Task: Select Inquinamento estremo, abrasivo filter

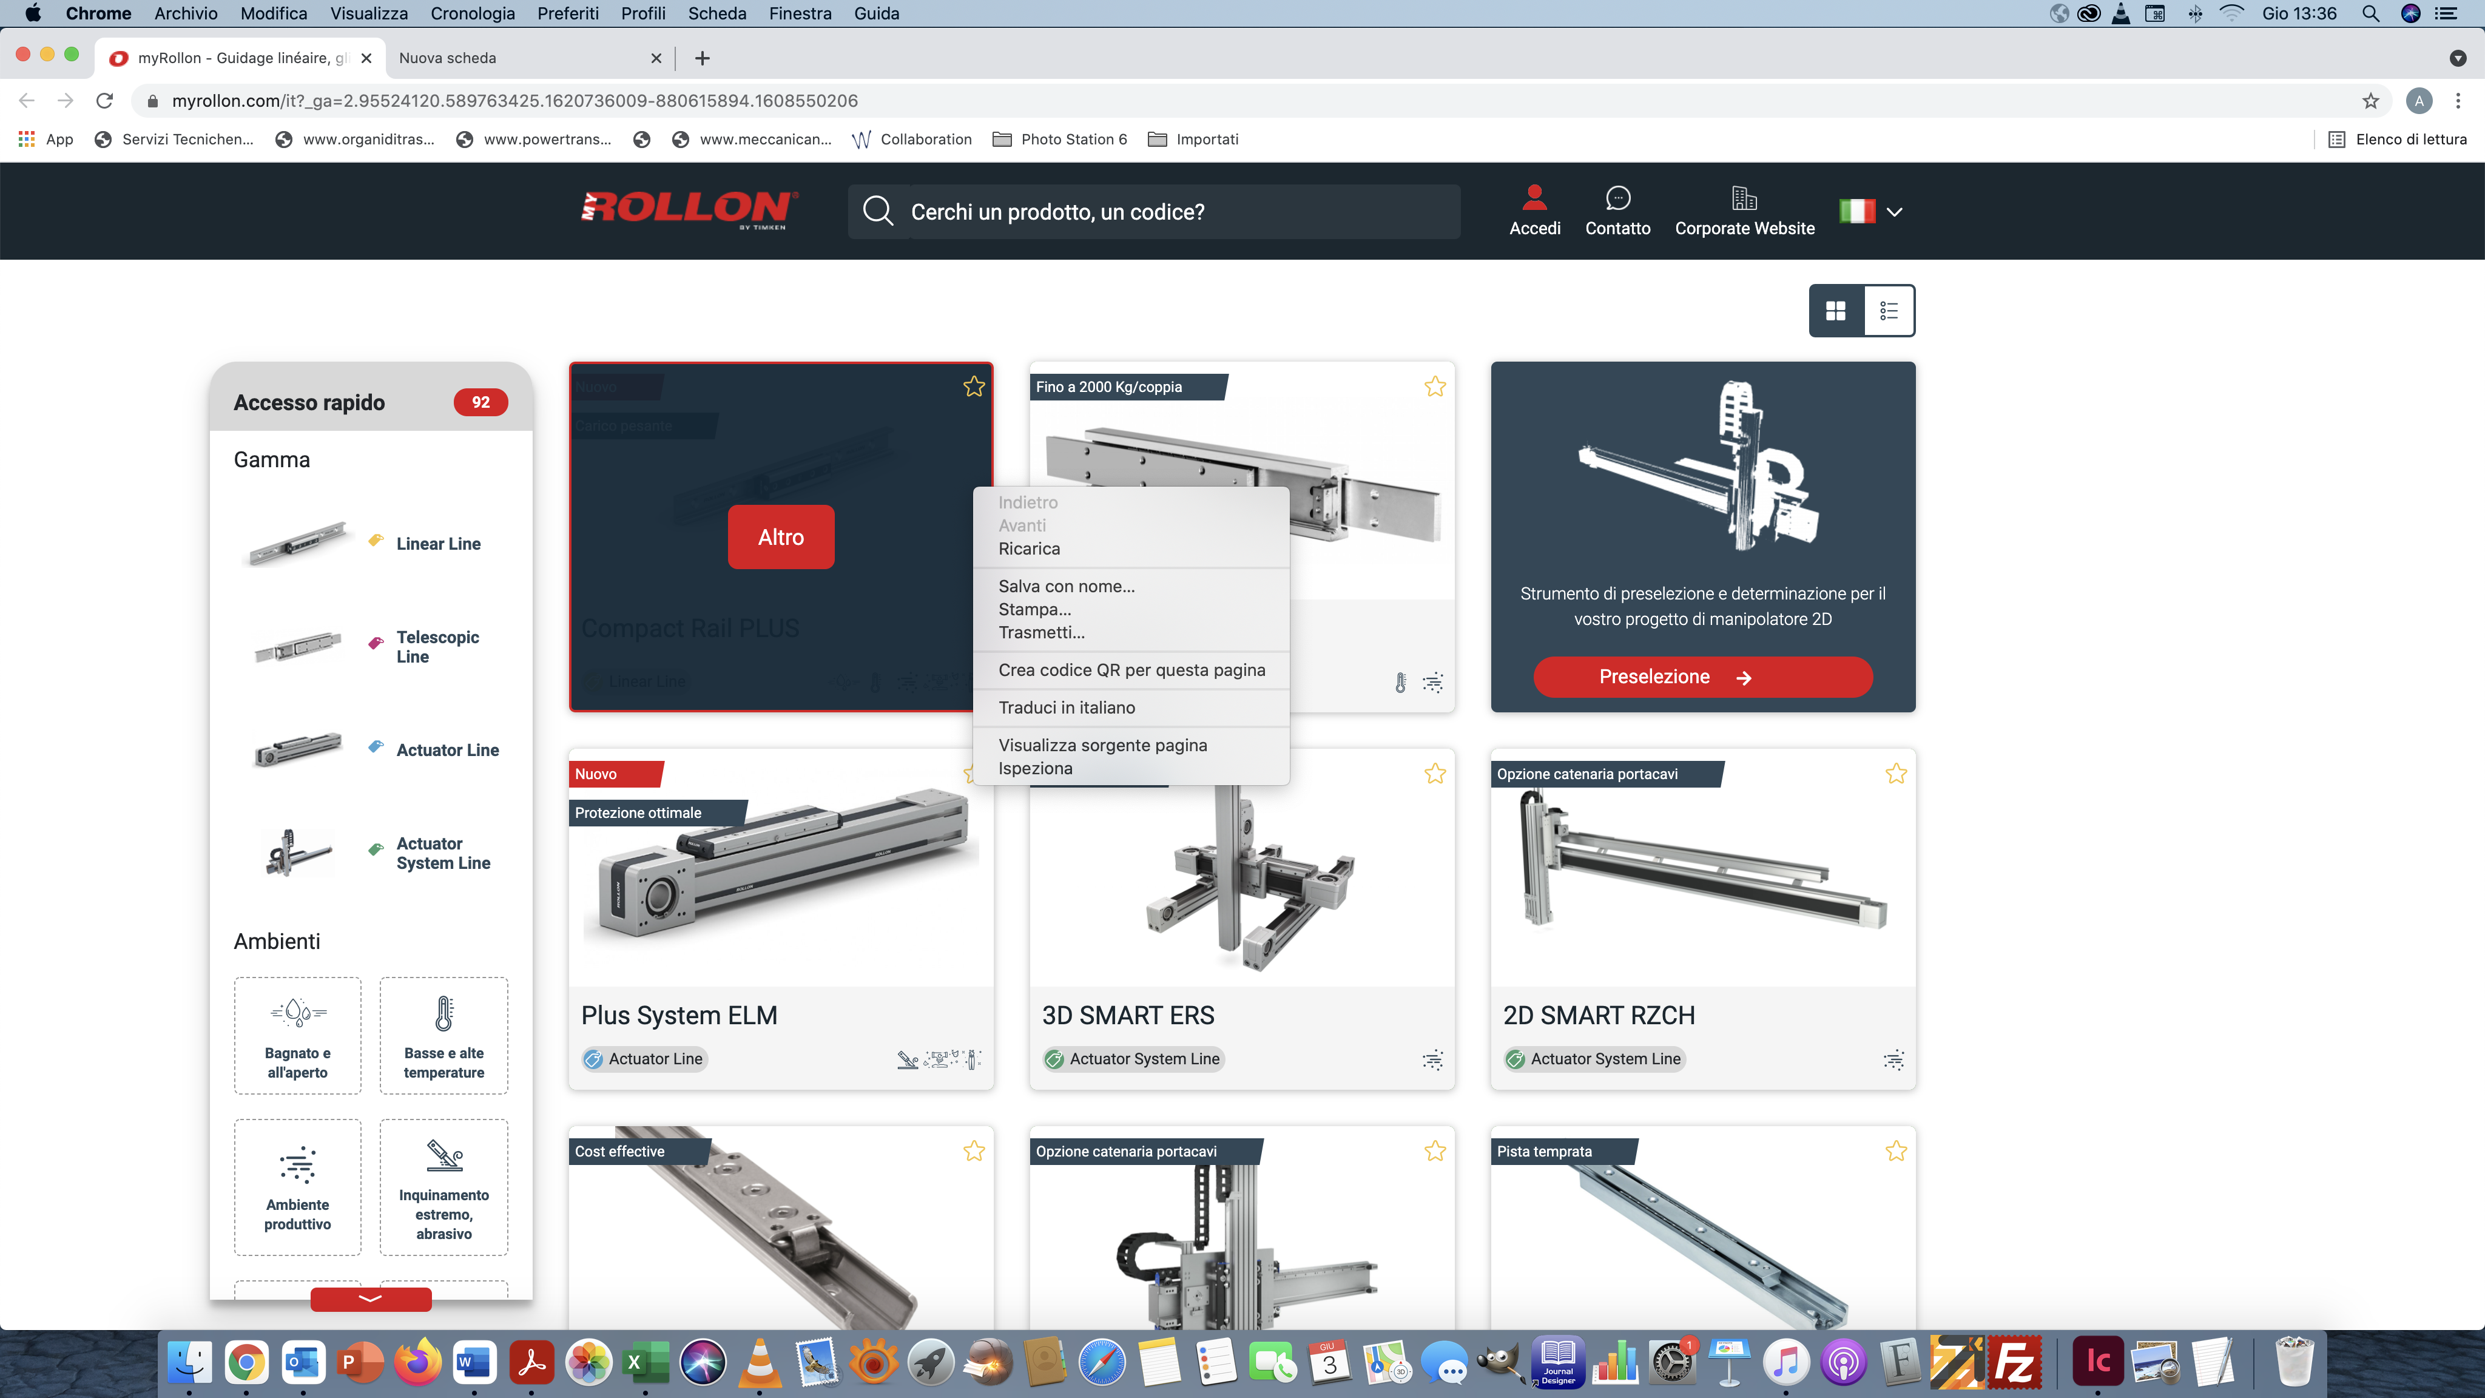Action: 443,1187
